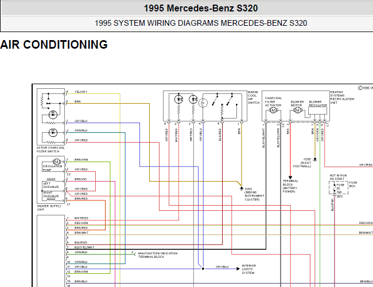
Task: Click the circulation pump motor symbol
Action: [56, 162]
